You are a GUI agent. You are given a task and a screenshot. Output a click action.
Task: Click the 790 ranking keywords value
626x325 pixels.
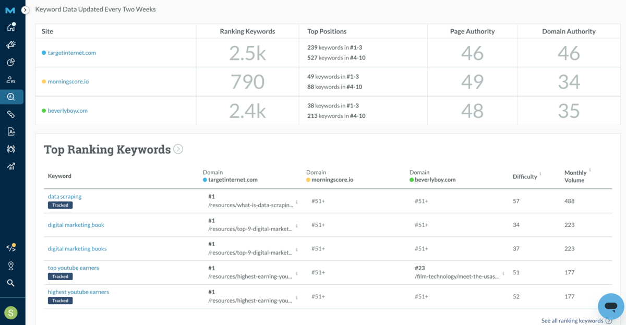(x=247, y=82)
